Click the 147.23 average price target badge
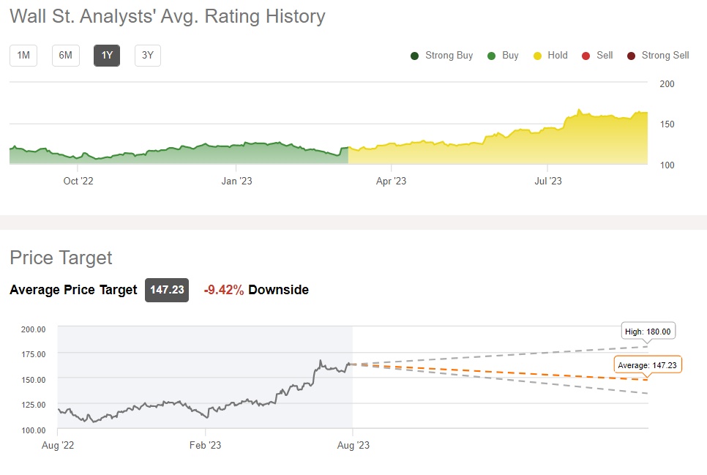The width and height of the screenshot is (707, 475). [x=167, y=290]
